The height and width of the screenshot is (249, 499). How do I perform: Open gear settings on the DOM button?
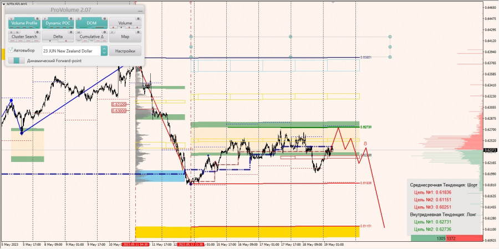[x=105, y=19]
